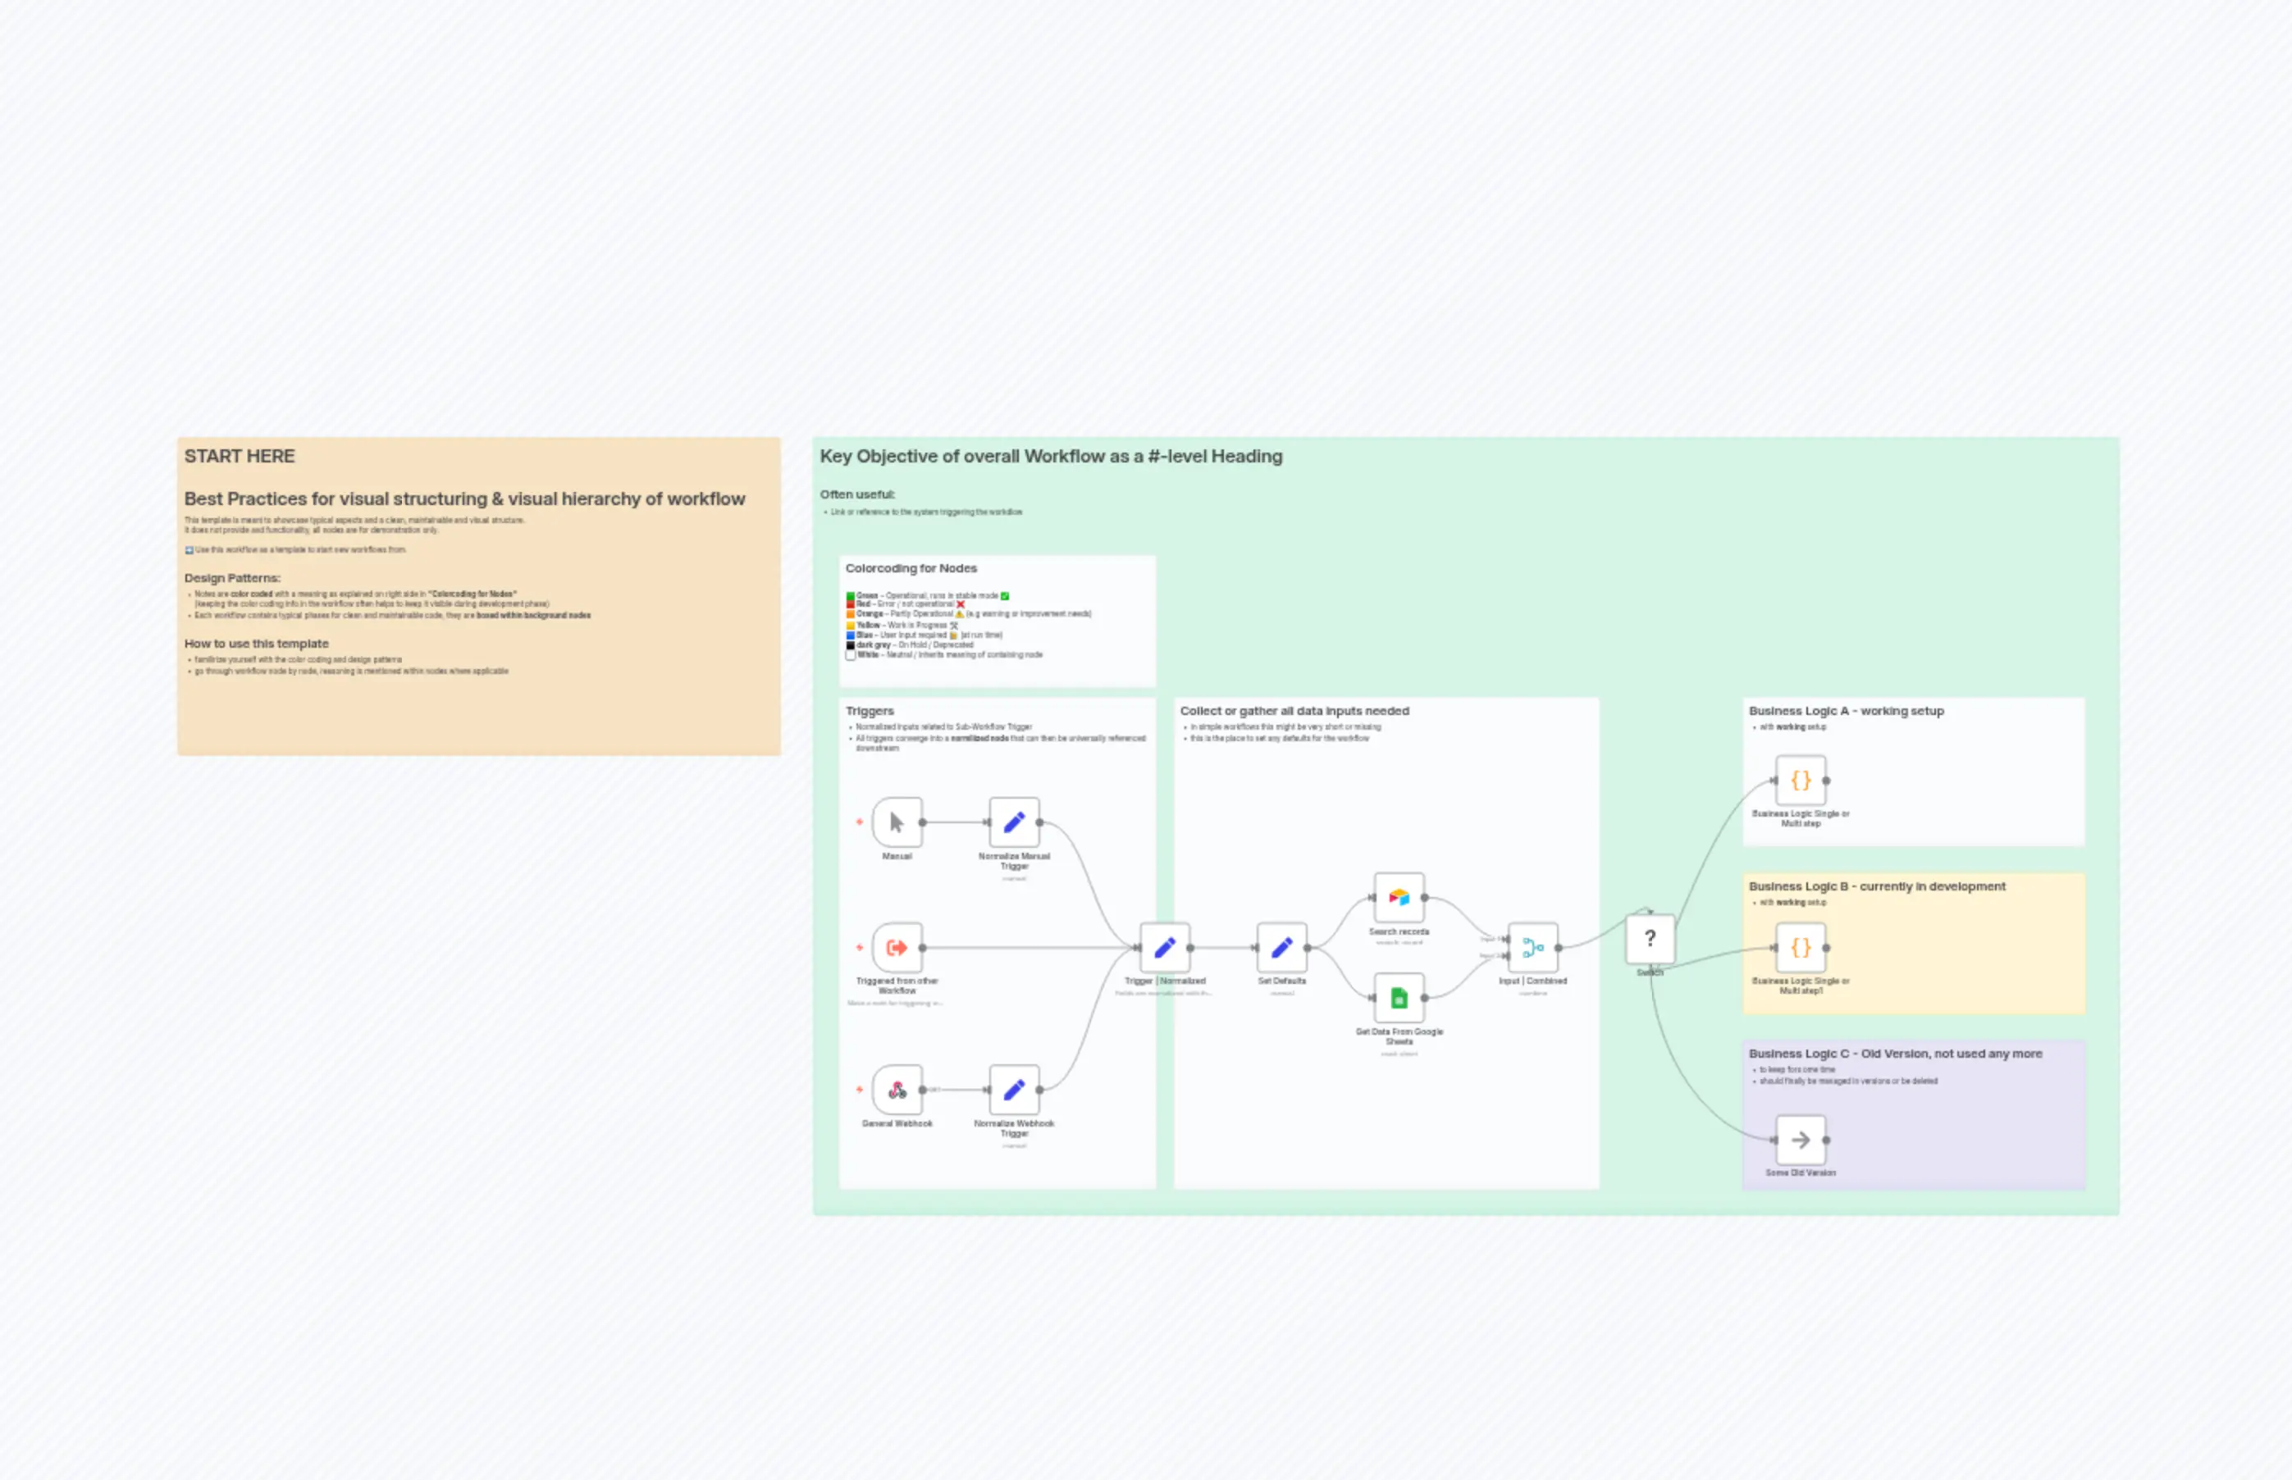Open the General Webhook trigger node
This screenshot has width=2292, height=1480.
pyautogui.click(x=897, y=1090)
